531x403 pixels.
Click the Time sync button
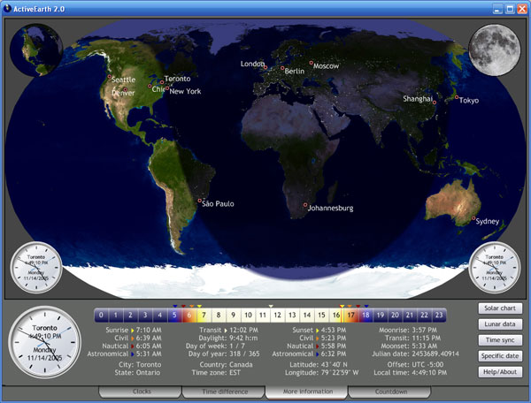pyautogui.click(x=500, y=339)
